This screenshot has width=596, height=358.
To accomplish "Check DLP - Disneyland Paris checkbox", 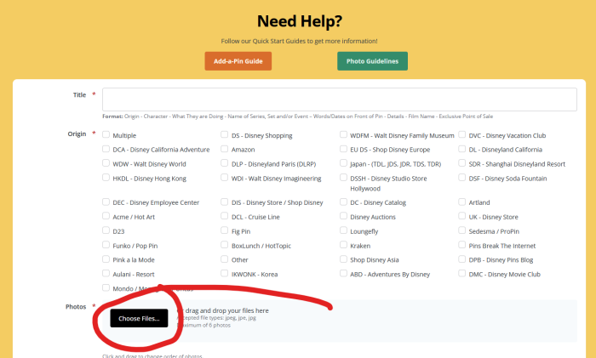I will pos(225,164).
